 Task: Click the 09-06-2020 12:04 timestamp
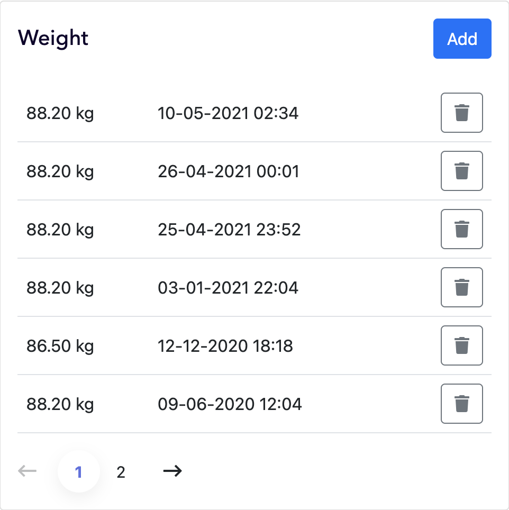pyautogui.click(x=230, y=404)
